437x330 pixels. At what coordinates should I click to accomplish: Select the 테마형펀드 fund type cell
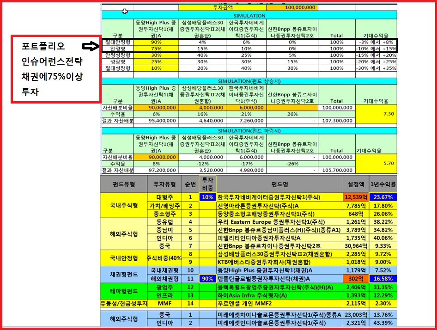124,291
